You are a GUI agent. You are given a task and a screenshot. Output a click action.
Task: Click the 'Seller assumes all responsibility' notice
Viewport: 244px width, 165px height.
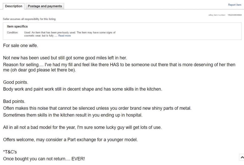29,19
